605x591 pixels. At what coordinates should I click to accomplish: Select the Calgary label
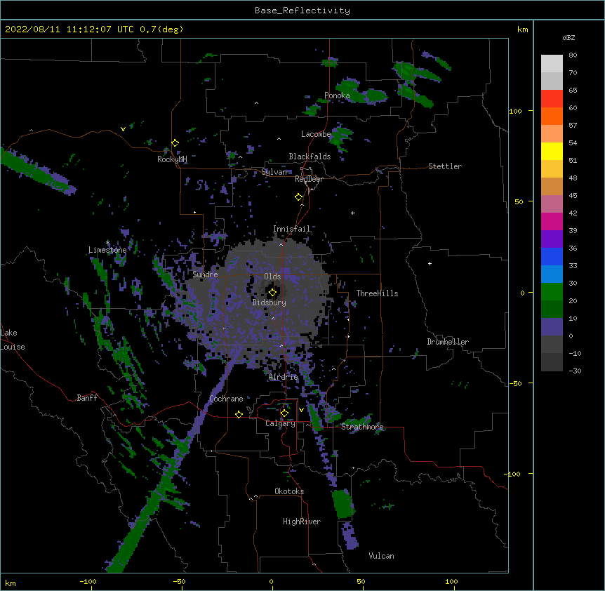(x=281, y=423)
